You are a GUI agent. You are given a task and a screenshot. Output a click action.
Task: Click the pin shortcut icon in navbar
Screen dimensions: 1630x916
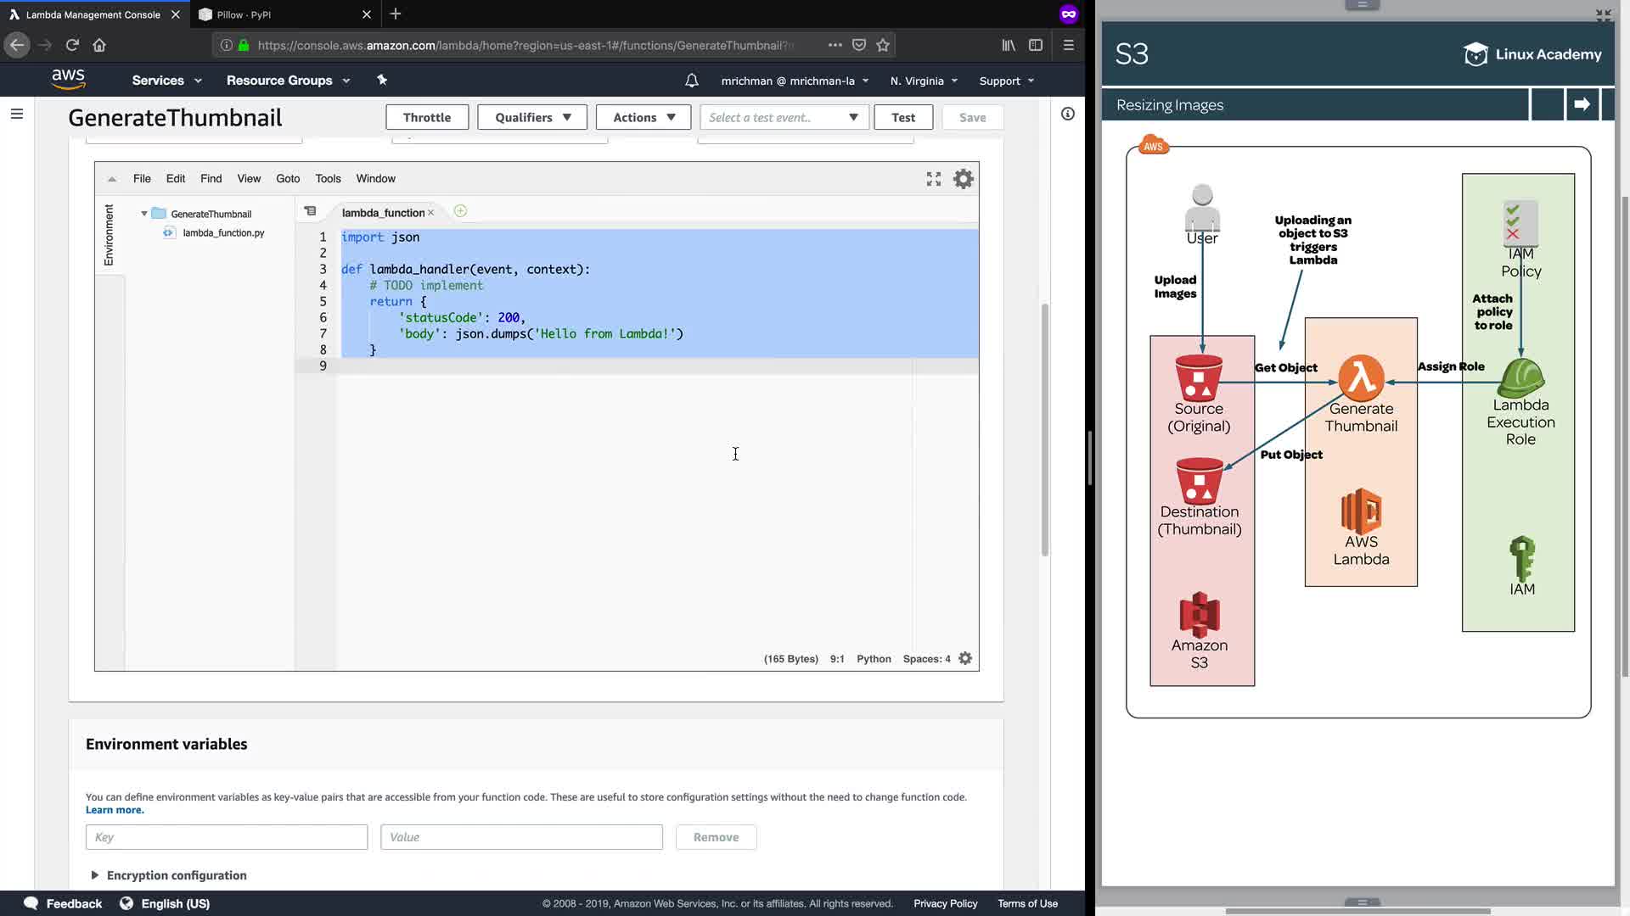click(382, 80)
